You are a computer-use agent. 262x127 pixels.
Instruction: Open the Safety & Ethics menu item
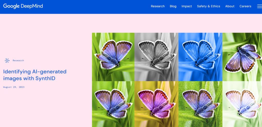[208, 6]
